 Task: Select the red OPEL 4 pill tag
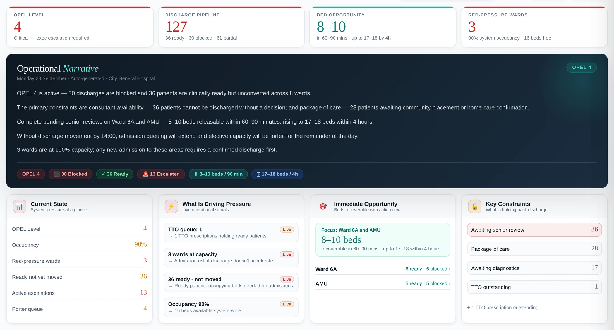click(x=31, y=174)
